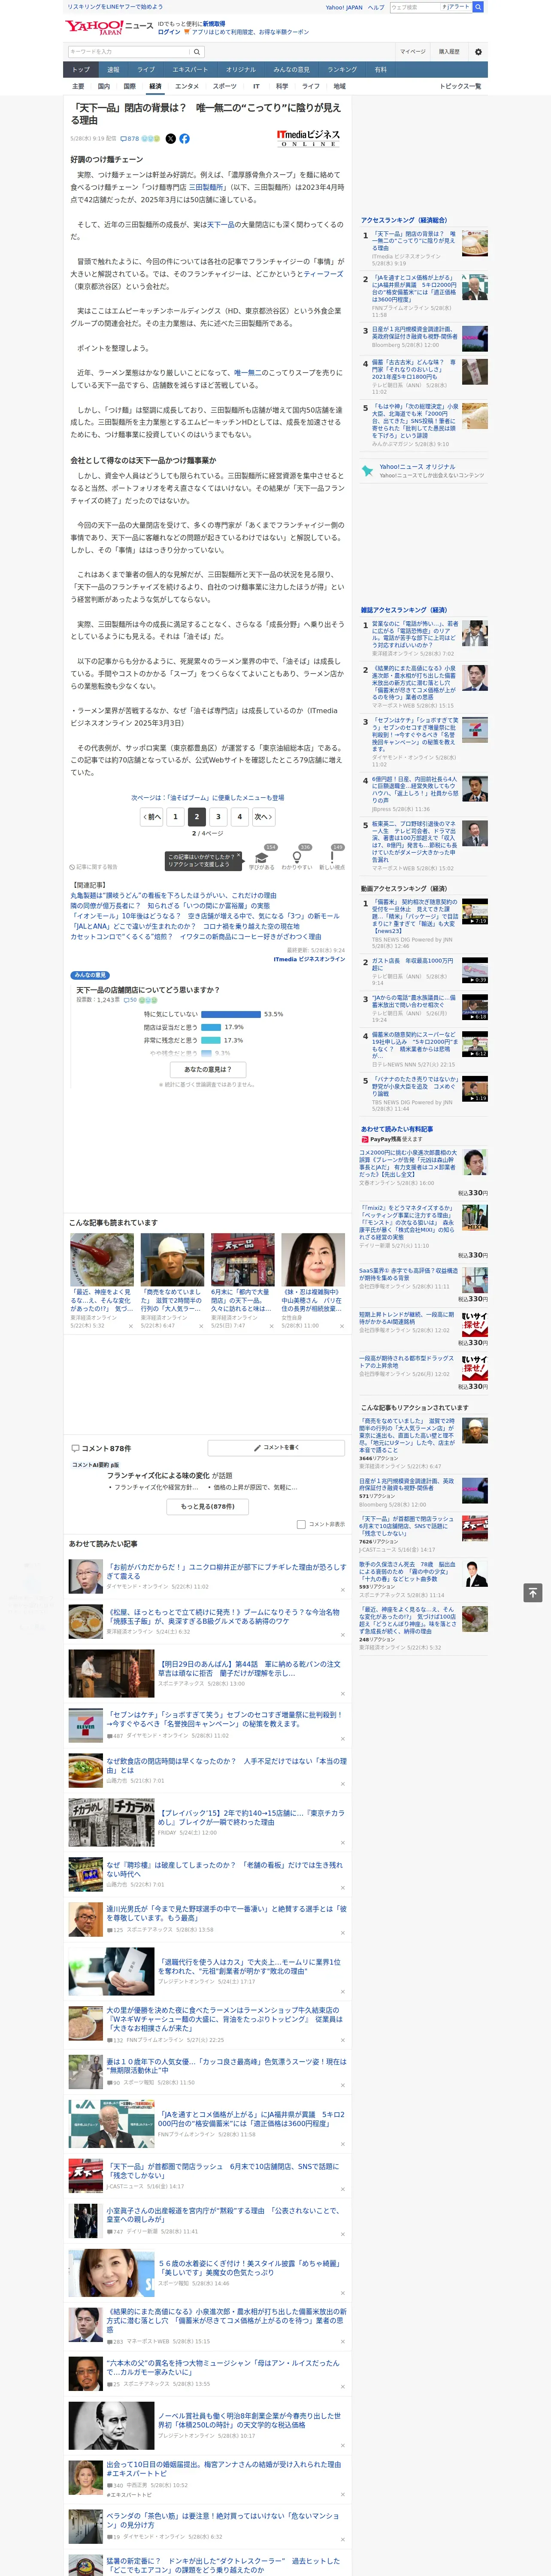Screen dimensions: 551x2576
Task: Go to pagination page 1
Action: [175, 816]
